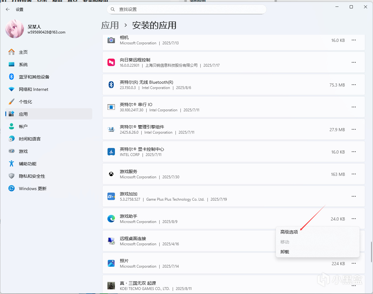The image size is (373, 294).
Task: Click the 上海贝锐信息科技股份有限公司 publisher text
Action: tap(172, 65)
